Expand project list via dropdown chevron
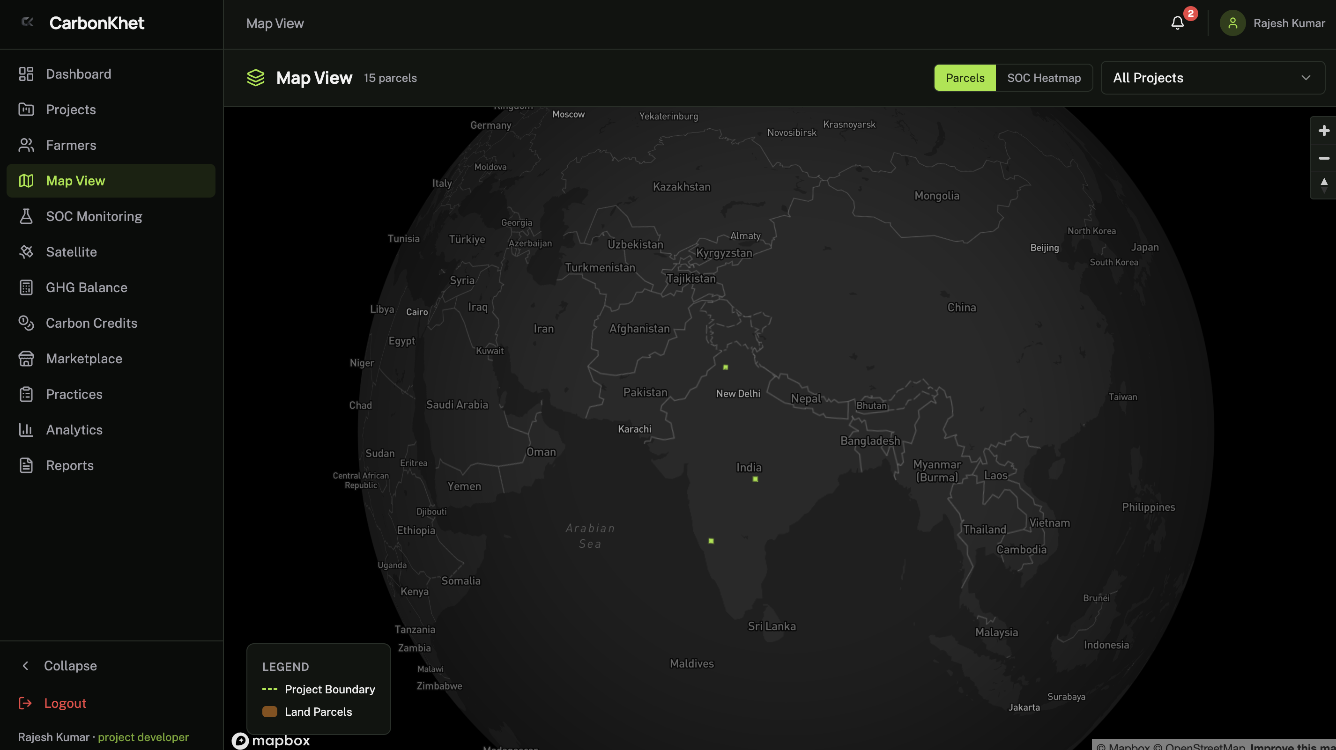 coord(1306,78)
